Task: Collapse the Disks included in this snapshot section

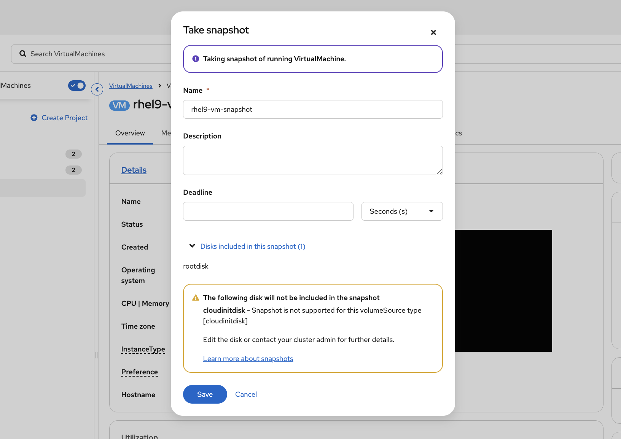Action: tap(192, 246)
